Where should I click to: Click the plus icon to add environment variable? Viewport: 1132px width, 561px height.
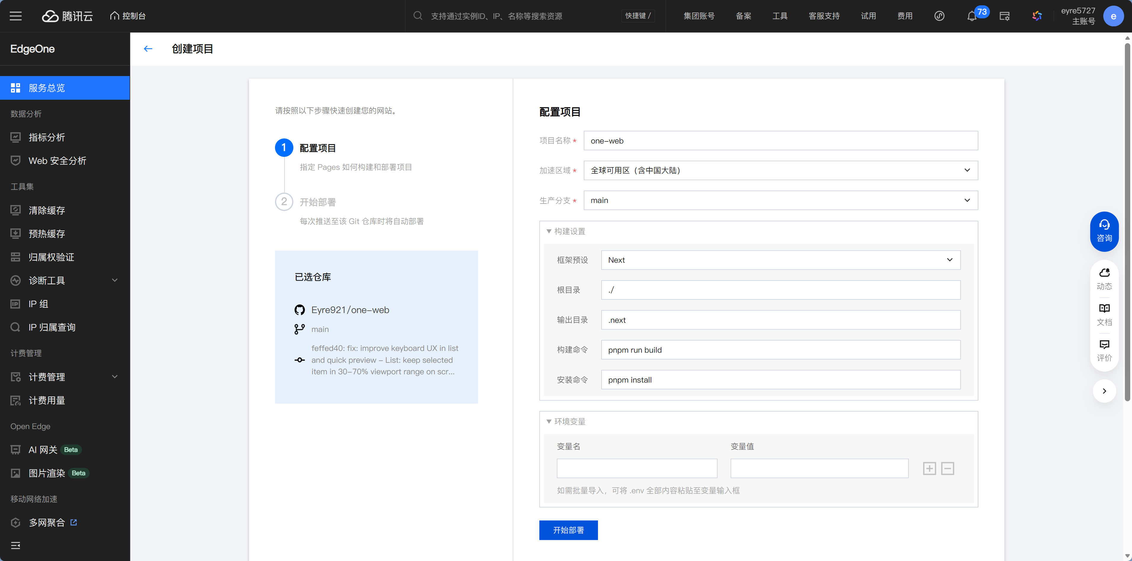[x=929, y=468]
